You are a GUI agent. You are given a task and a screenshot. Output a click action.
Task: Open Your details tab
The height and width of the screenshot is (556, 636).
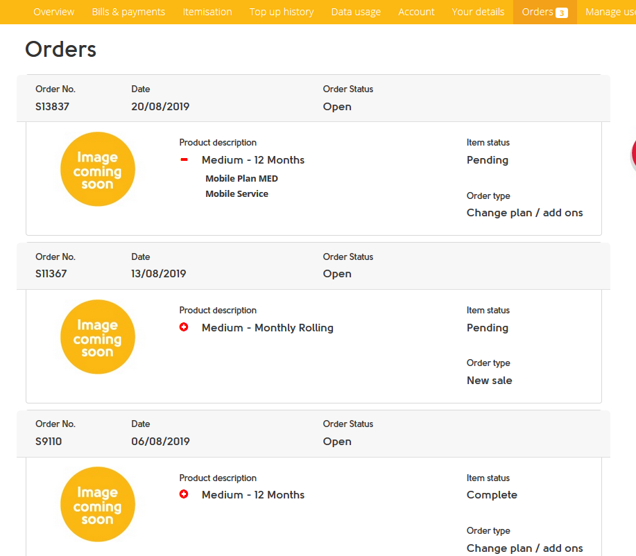click(x=478, y=12)
